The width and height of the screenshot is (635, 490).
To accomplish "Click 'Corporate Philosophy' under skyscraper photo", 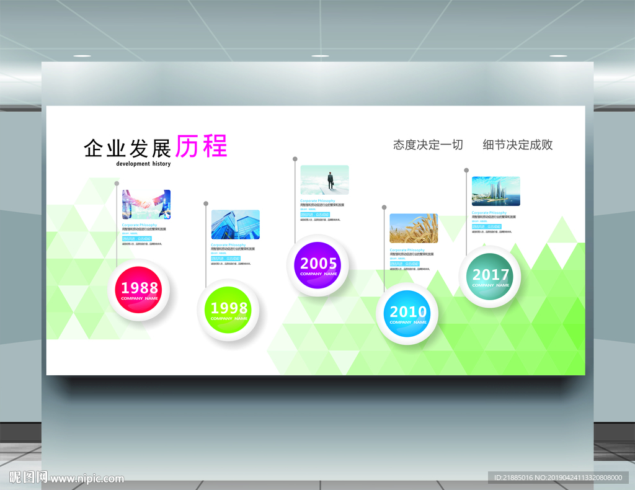I will pos(228,244).
